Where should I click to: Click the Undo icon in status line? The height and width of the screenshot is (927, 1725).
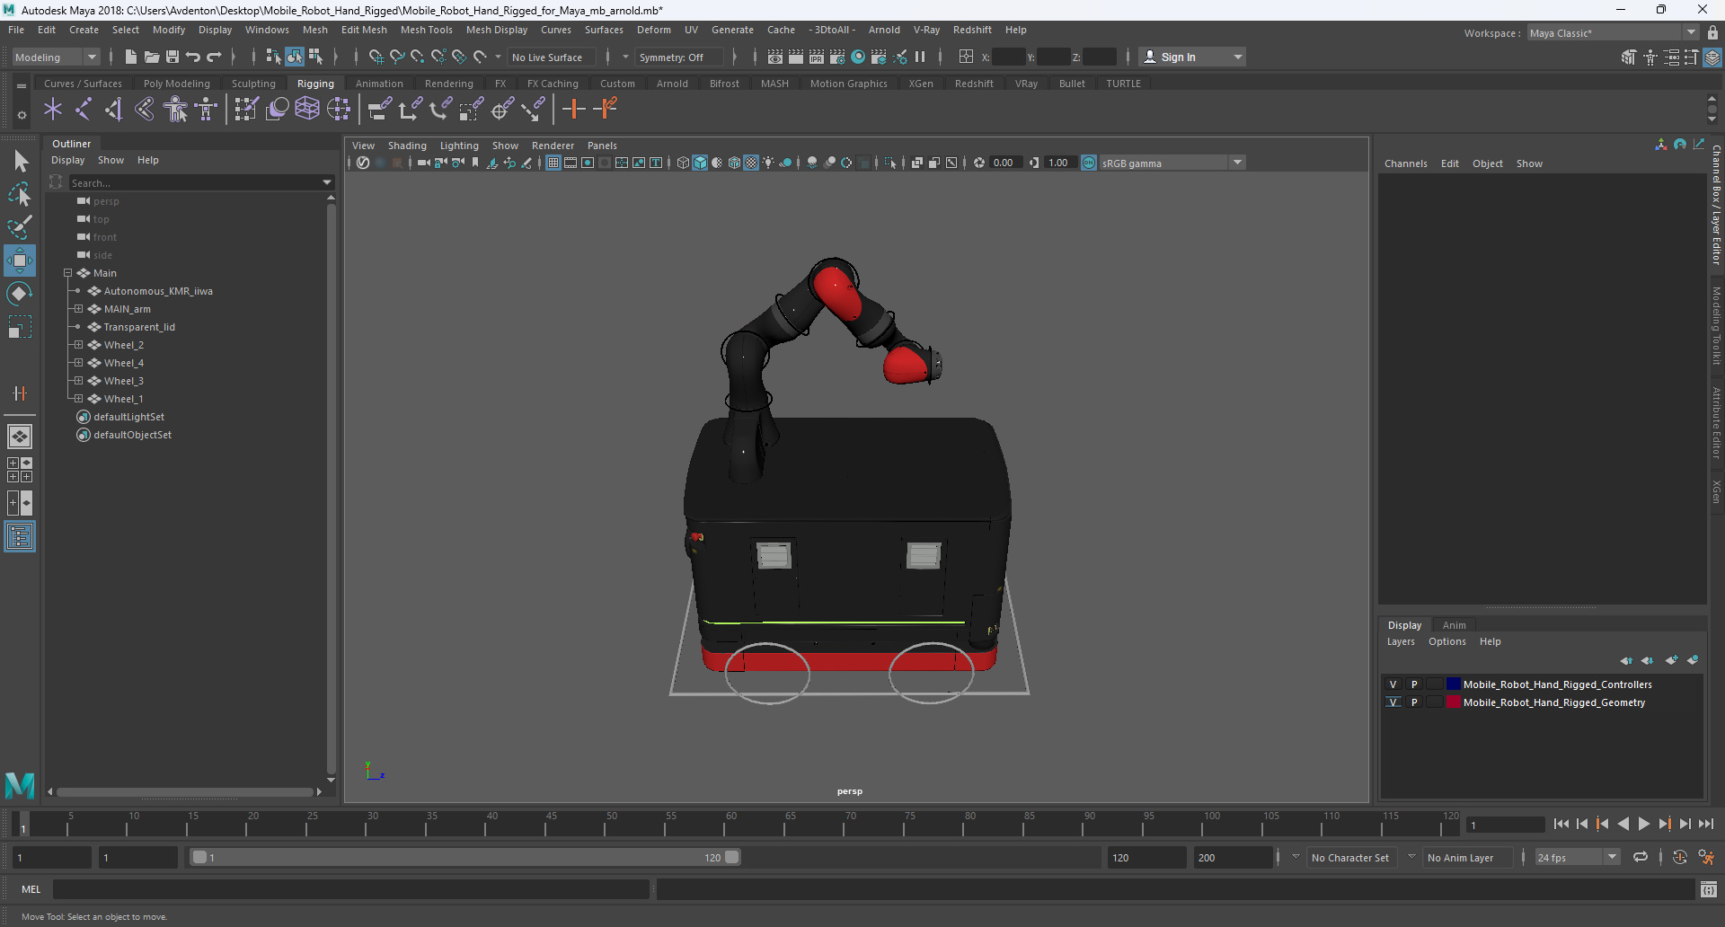pyautogui.click(x=193, y=57)
